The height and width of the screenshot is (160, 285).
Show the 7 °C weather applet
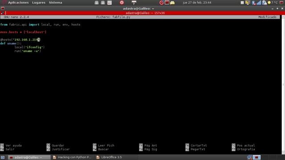(273, 3)
